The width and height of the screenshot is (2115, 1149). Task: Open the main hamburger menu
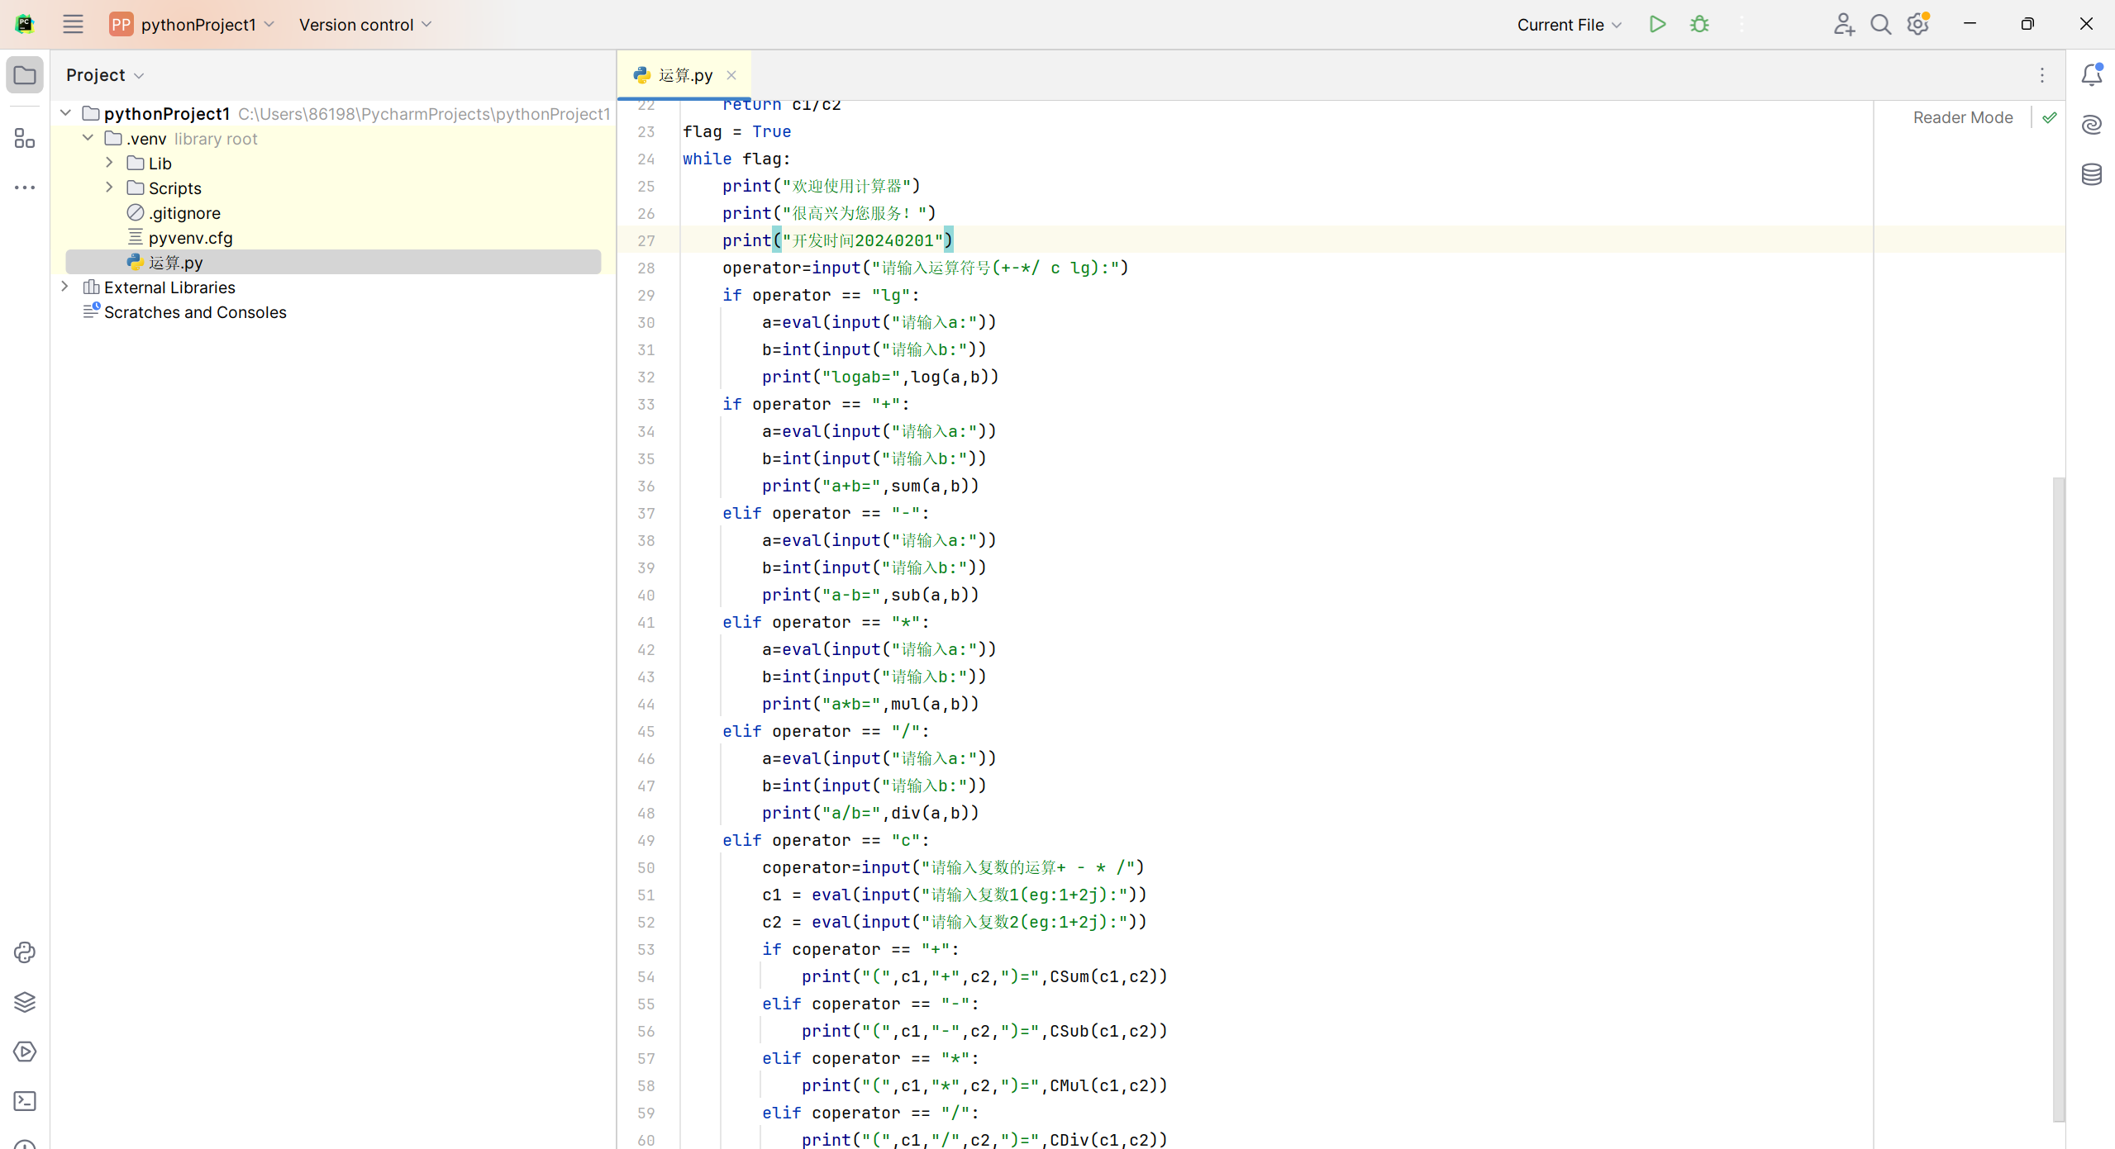[x=73, y=24]
